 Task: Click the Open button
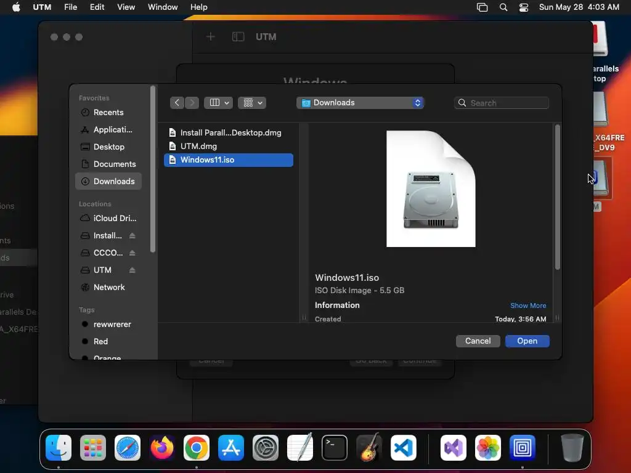[x=527, y=341]
